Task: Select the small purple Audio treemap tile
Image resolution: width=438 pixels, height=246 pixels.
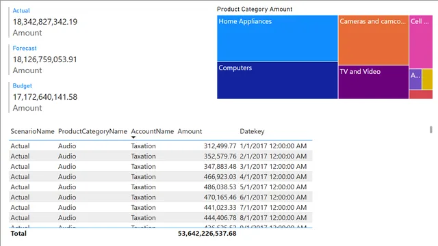Action: (415, 79)
